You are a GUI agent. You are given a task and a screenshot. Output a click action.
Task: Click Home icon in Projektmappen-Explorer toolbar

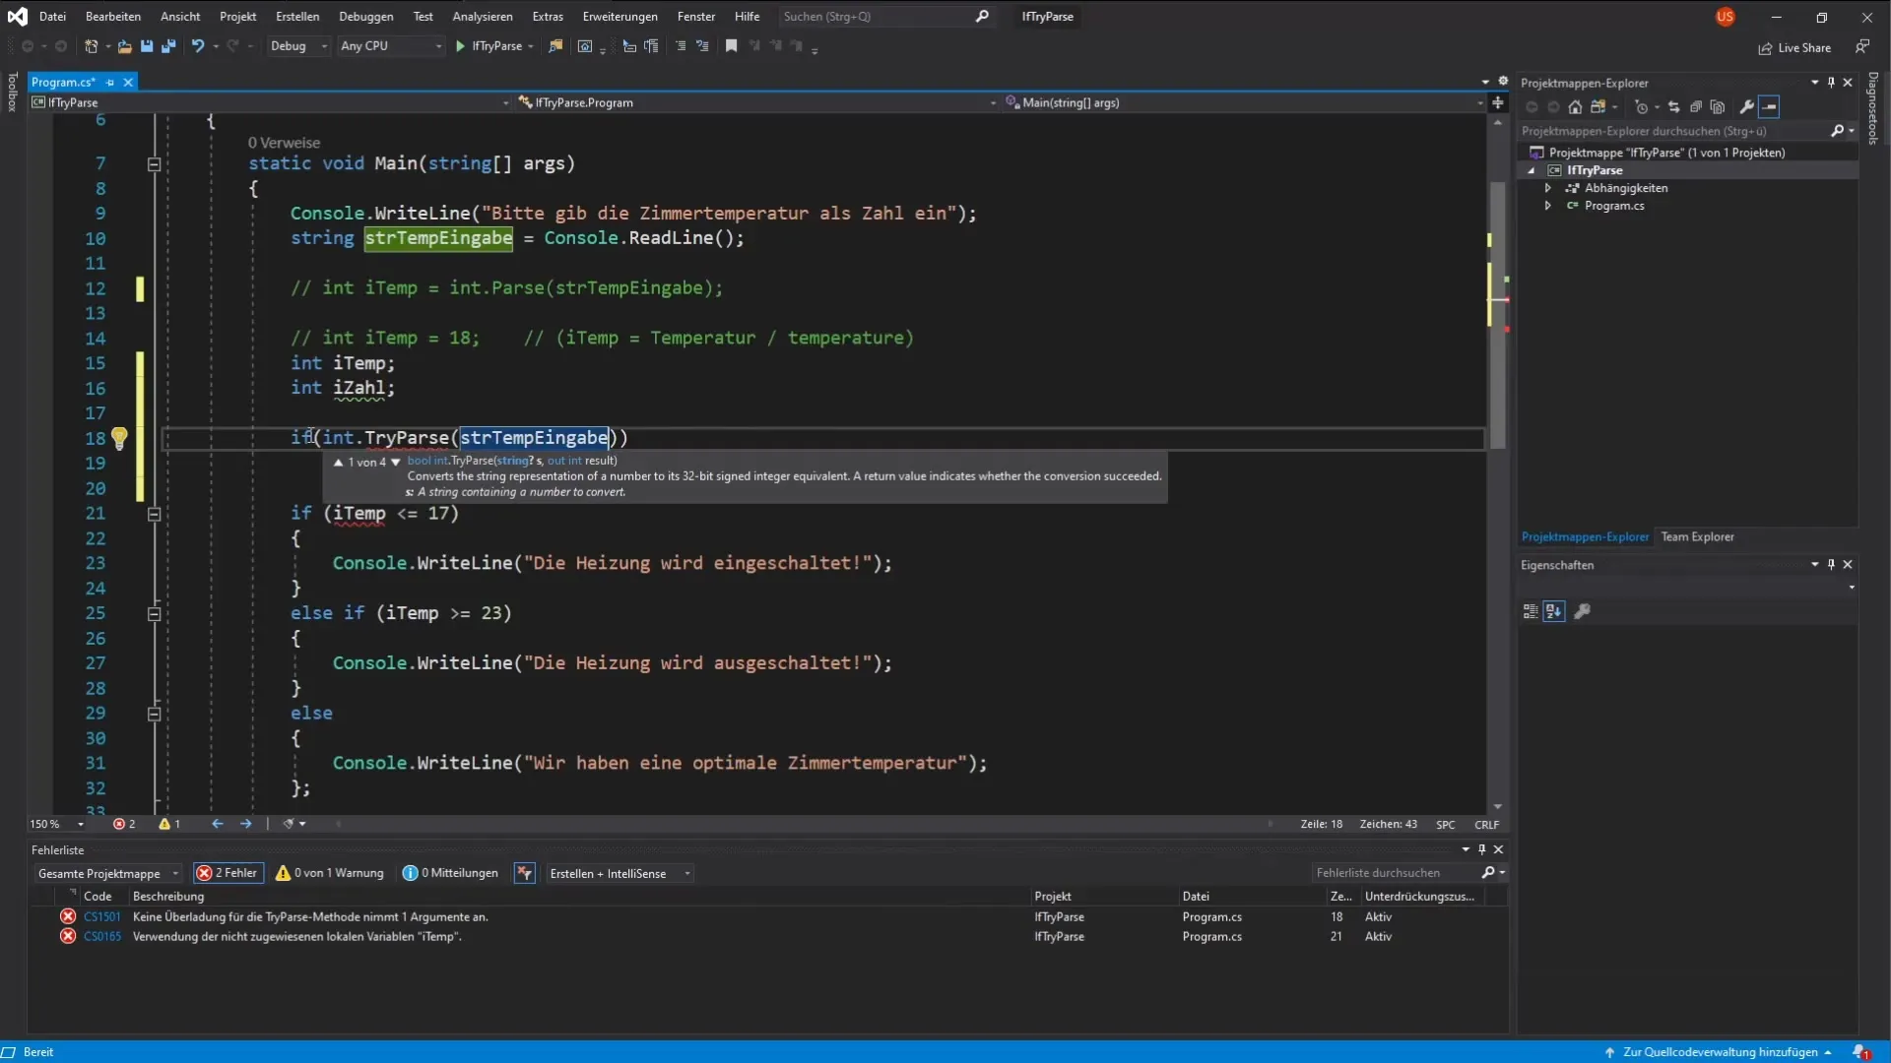[1575, 107]
